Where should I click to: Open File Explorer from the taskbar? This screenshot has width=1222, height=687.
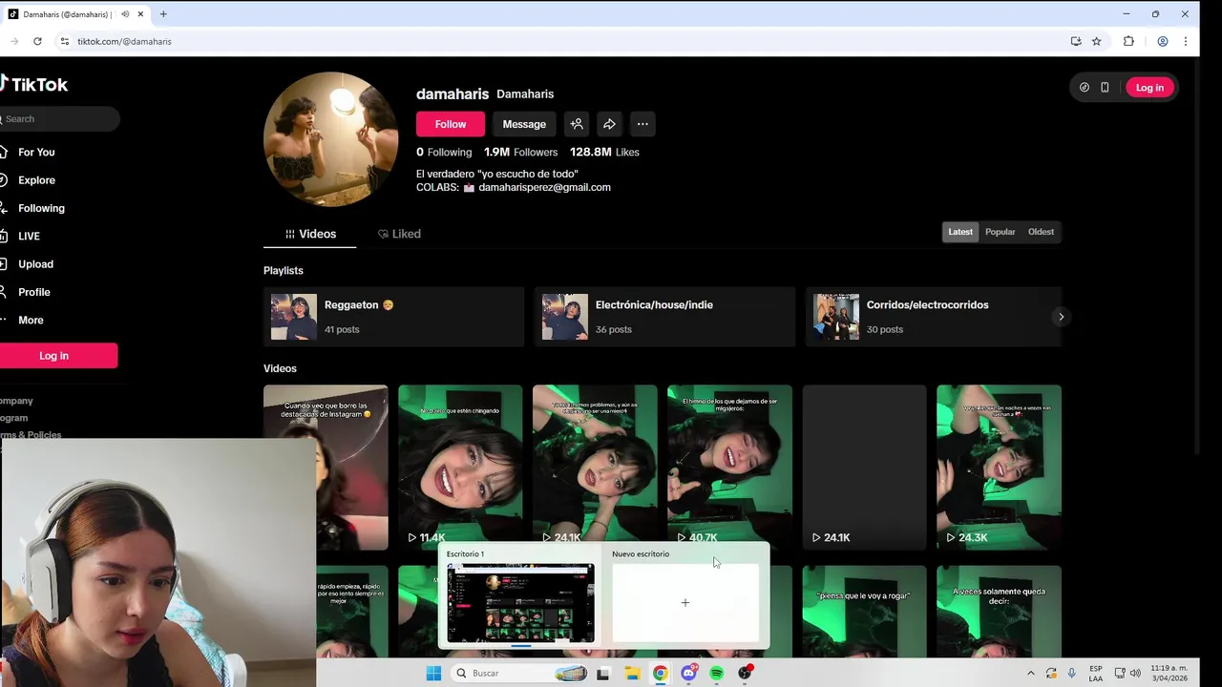(632, 673)
